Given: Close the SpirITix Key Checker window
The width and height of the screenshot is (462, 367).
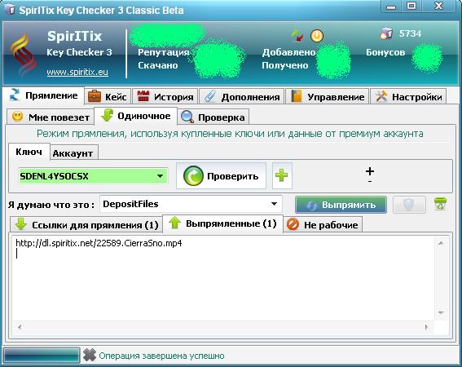Looking at the screenshot, I should [x=438, y=6].
